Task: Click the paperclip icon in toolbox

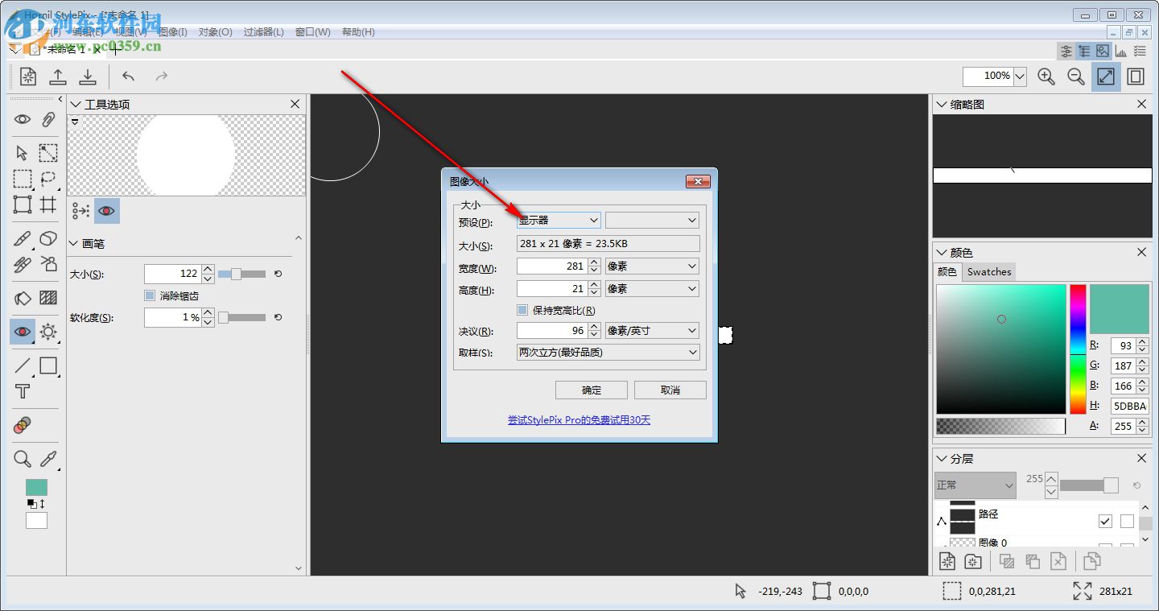Action: coord(48,119)
